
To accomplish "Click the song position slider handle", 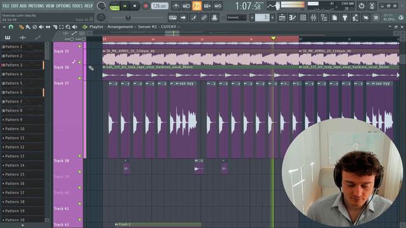I will [128, 18].
